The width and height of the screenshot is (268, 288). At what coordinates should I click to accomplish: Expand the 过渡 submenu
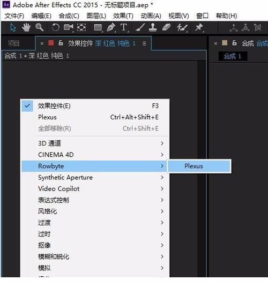[95, 223]
